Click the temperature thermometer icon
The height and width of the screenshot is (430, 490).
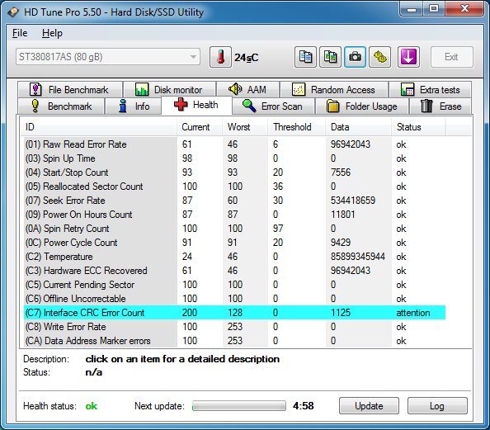[220, 57]
